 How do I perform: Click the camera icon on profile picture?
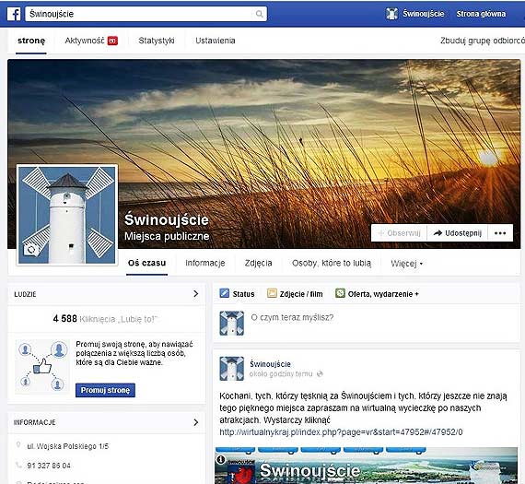[31, 250]
